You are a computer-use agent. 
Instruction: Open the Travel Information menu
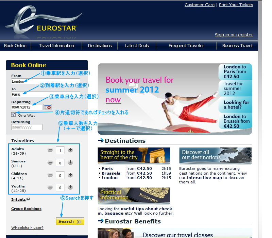[x=56, y=46]
